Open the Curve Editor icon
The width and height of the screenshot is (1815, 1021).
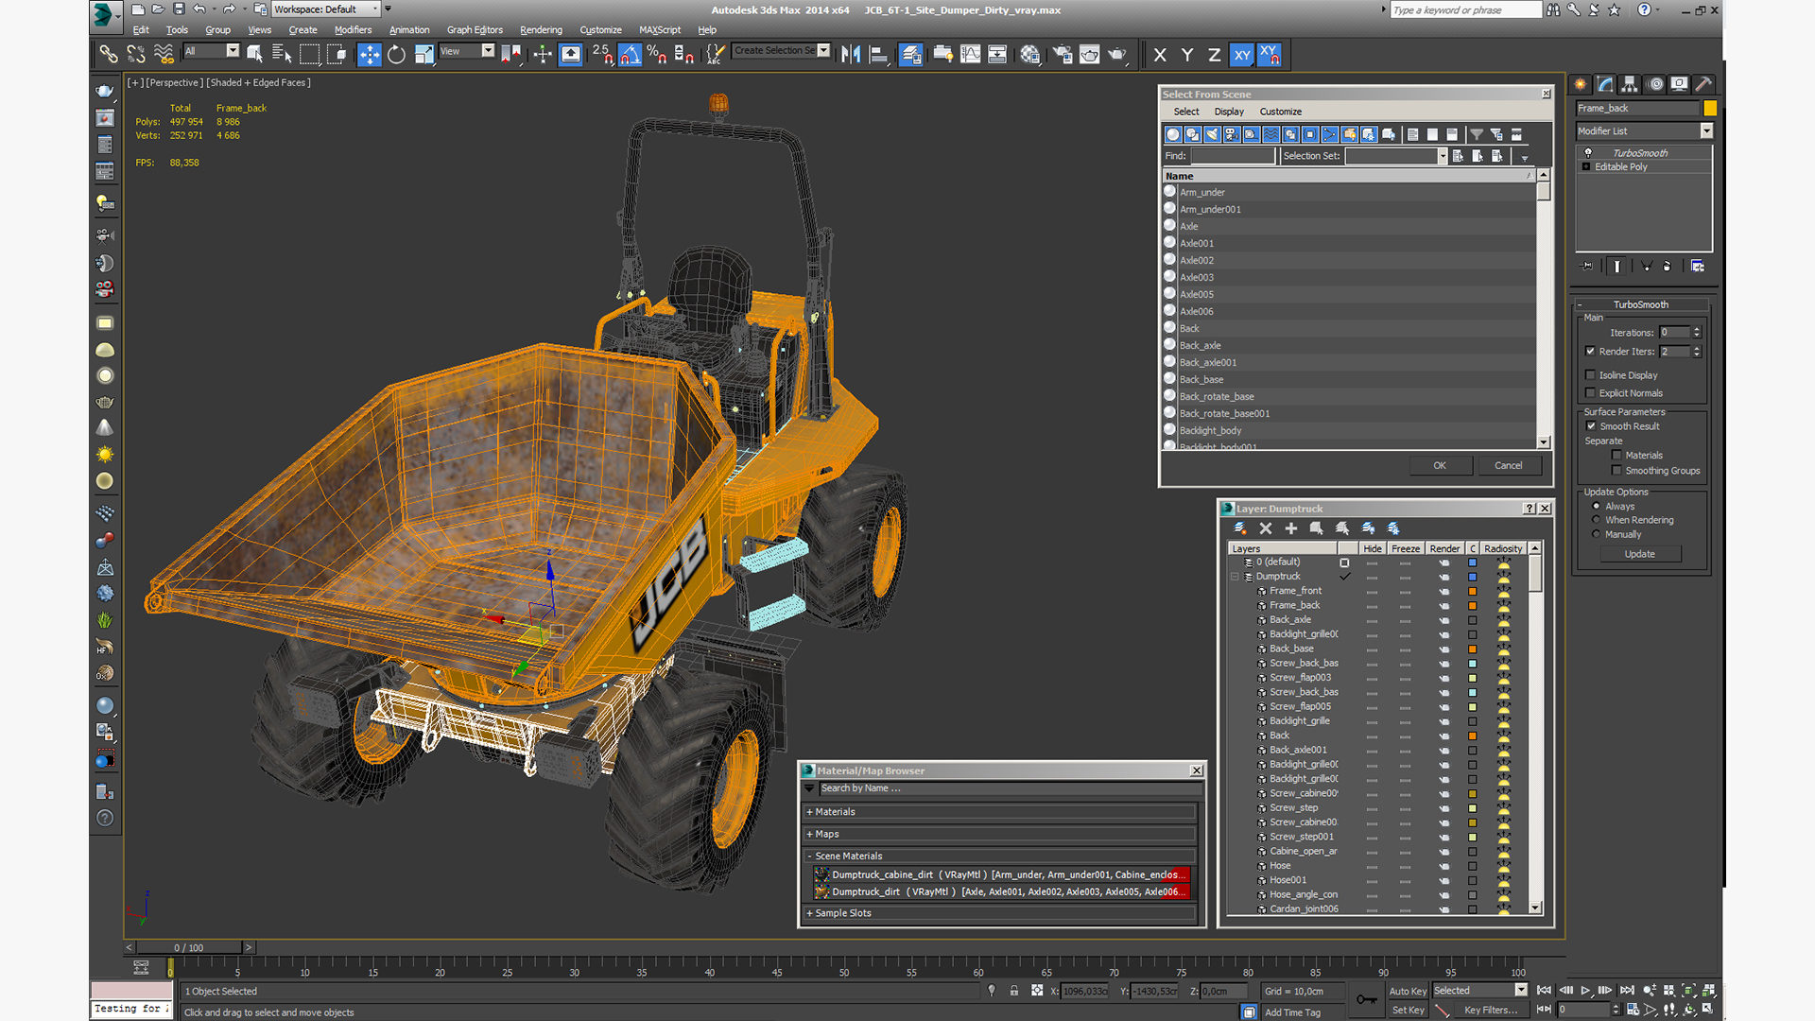point(970,55)
